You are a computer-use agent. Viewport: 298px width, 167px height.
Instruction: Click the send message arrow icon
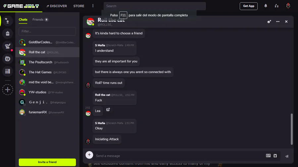287,156
